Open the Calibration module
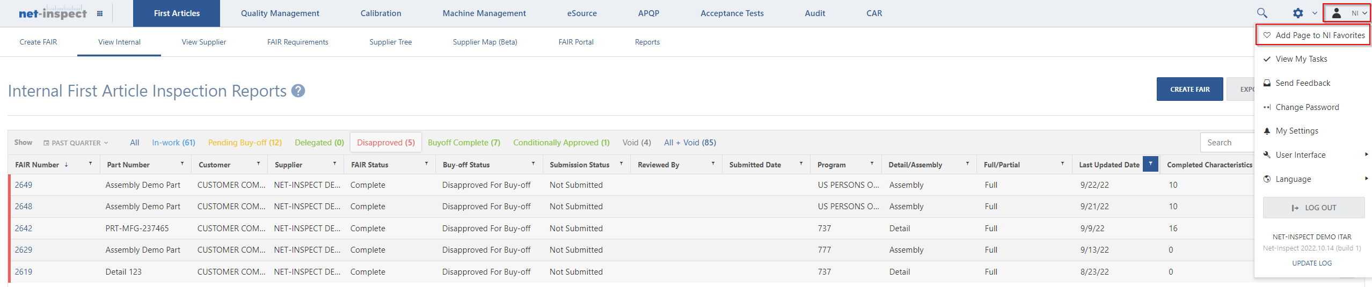The width and height of the screenshot is (1372, 287). 381,13
